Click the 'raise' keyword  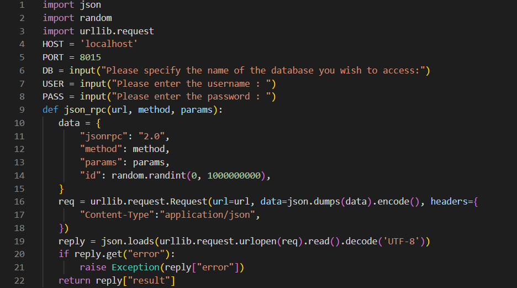[x=93, y=267]
